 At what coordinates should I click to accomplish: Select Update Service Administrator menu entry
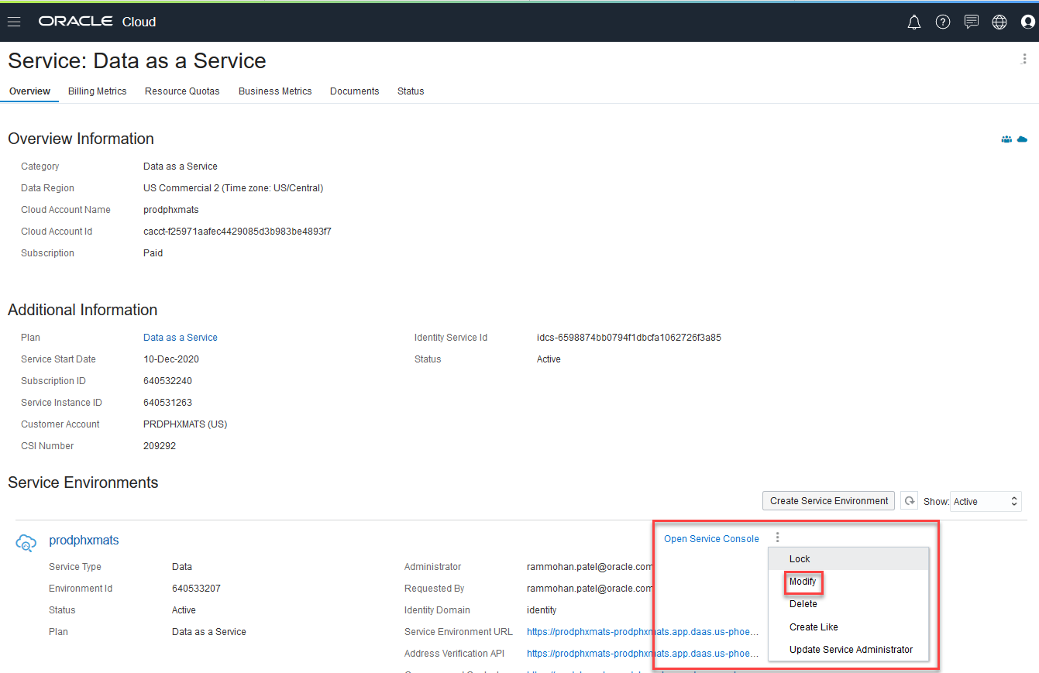coord(848,650)
